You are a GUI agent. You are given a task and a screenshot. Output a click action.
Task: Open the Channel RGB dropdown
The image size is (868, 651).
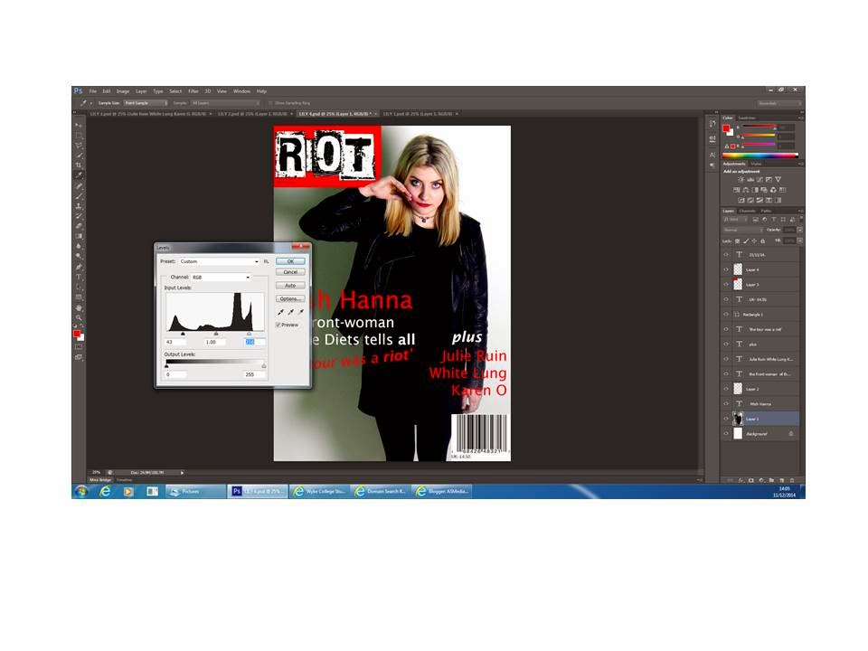coord(221,277)
